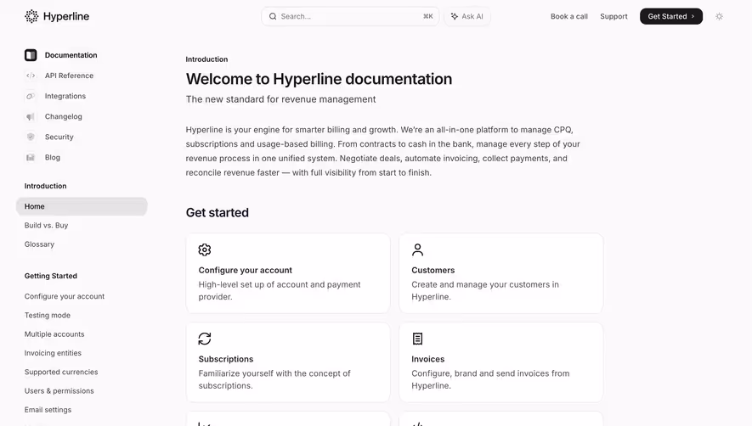The image size is (752, 426).
Task: Click the Security shield icon
Action: [31, 137]
